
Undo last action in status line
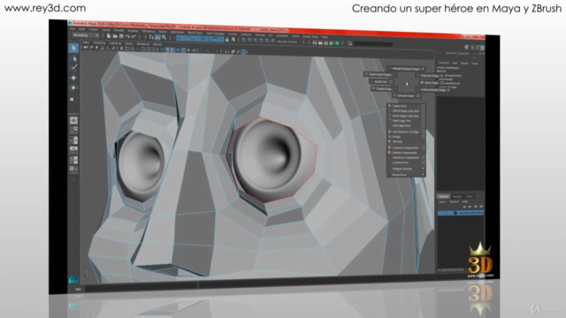127,36
